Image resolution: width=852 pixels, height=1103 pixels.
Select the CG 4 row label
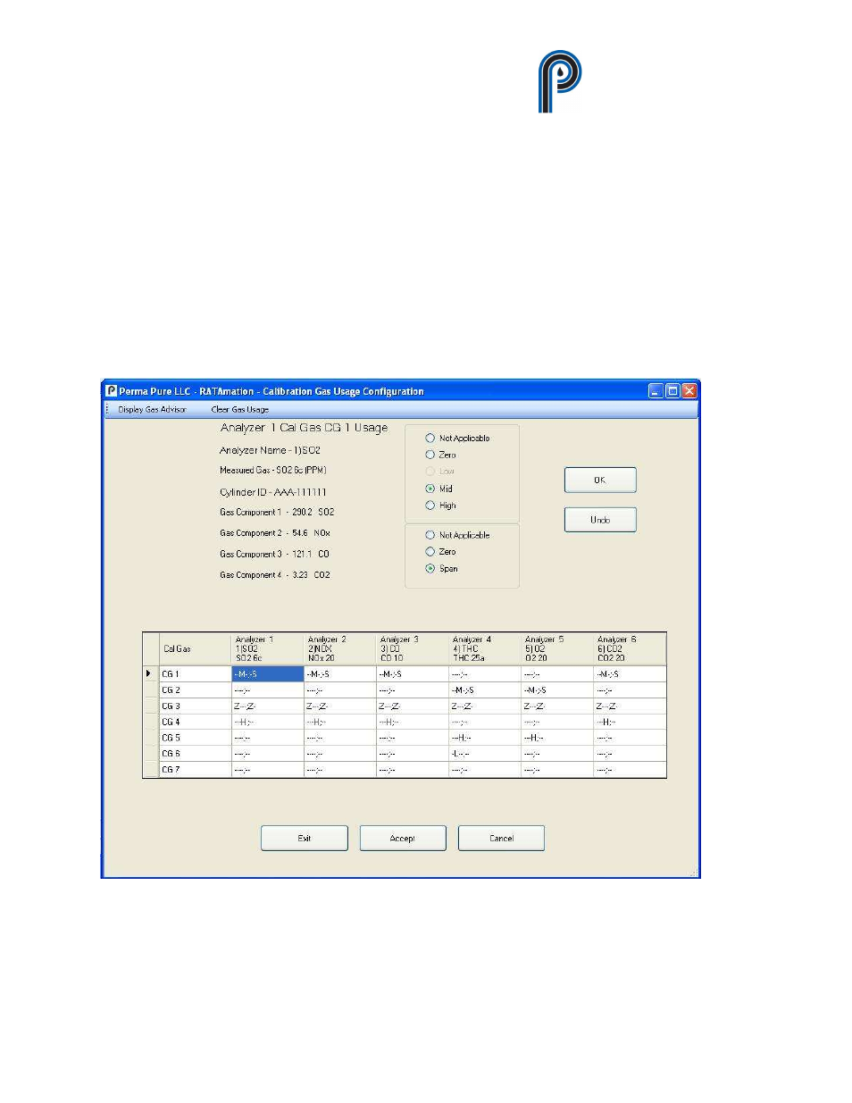click(195, 722)
